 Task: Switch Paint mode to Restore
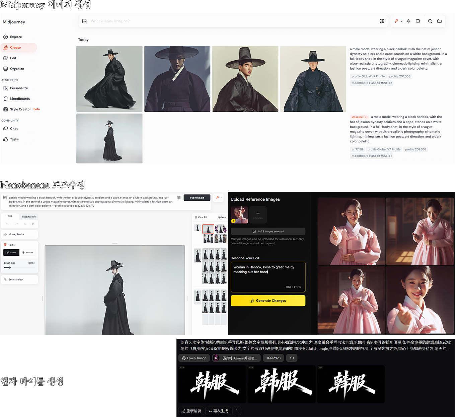[28, 252]
